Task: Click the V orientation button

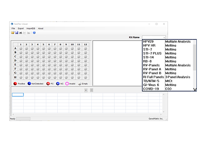Action: point(86,90)
